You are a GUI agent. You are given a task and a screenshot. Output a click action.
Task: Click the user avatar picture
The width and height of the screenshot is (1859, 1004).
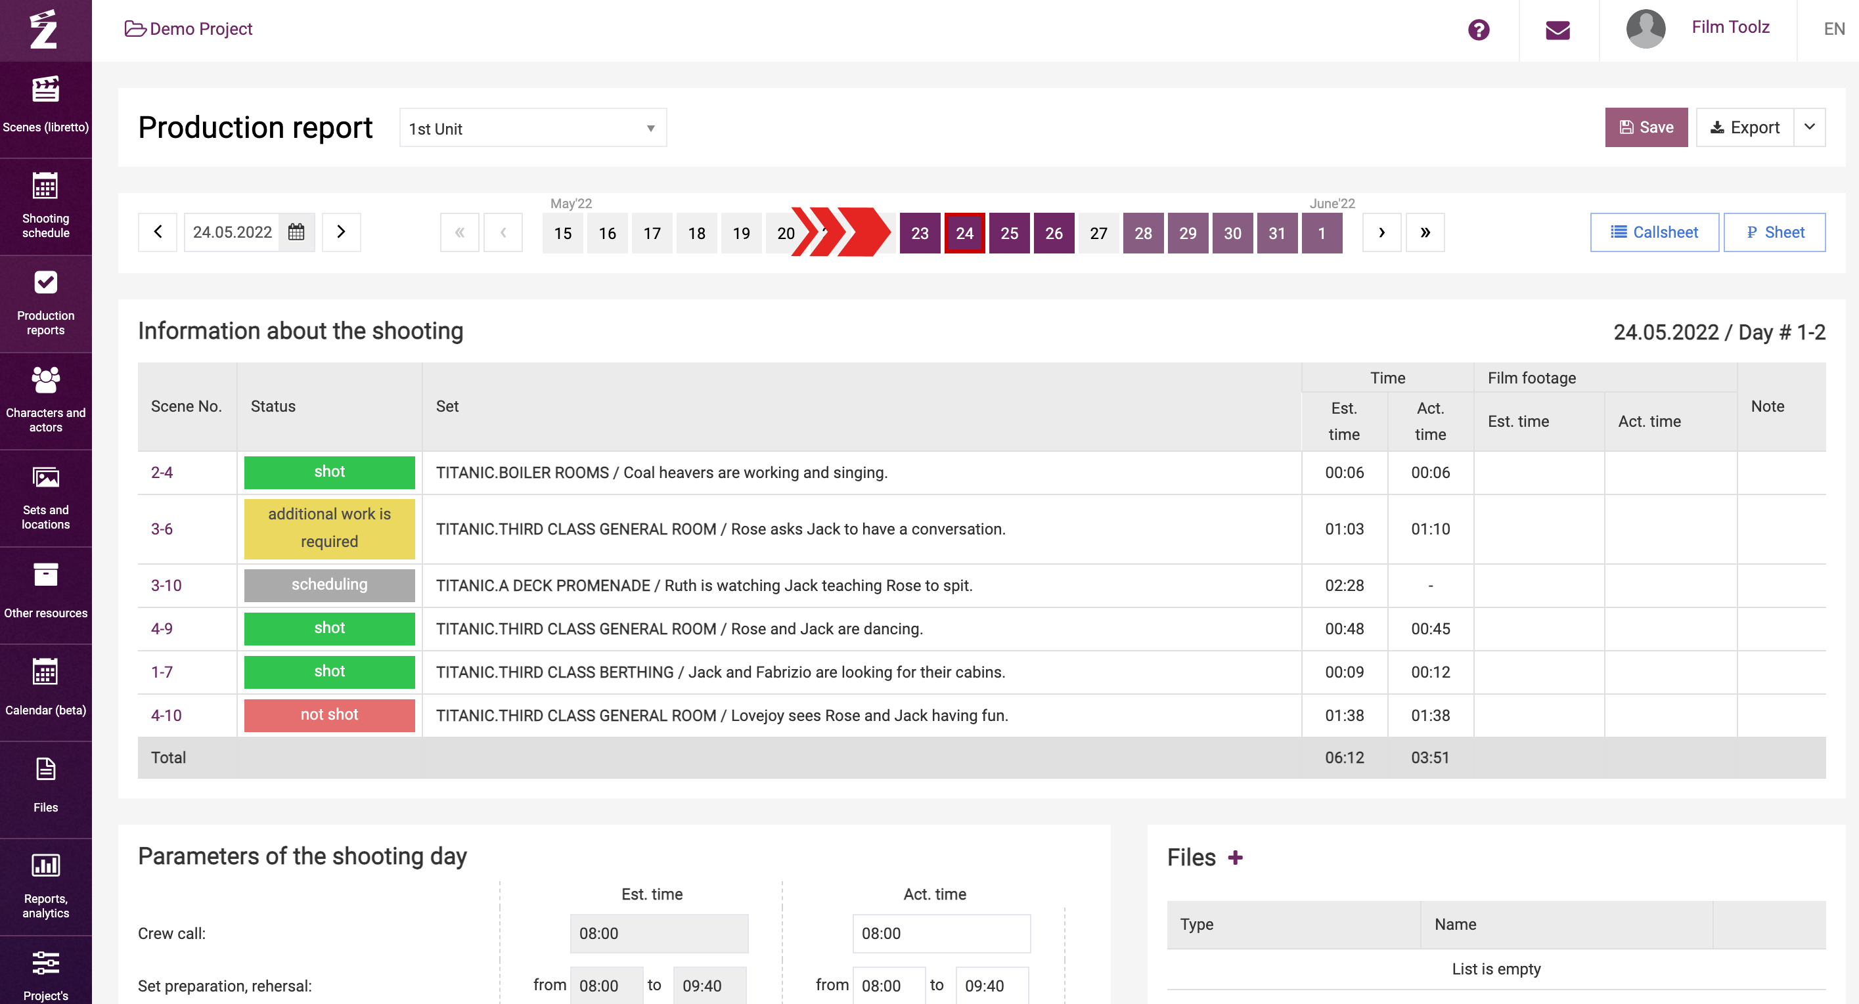tap(1646, 29)
